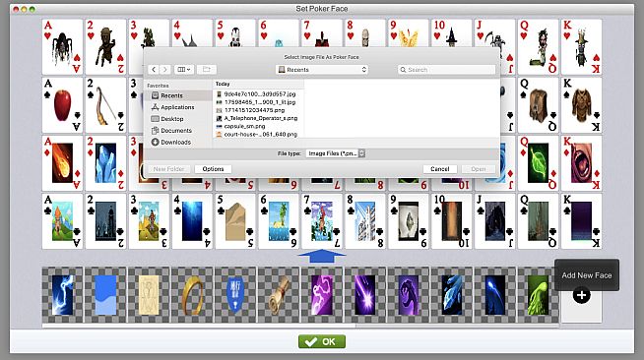This screenshot has height=360, width=644.
Task: Select Documents in Favorites sidebar
Action: [x=179, y=131]
